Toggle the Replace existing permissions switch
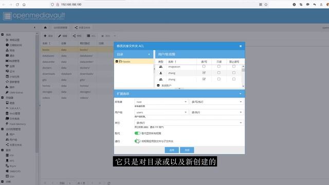Screen dimensions: 329x185 coord(137,133)
